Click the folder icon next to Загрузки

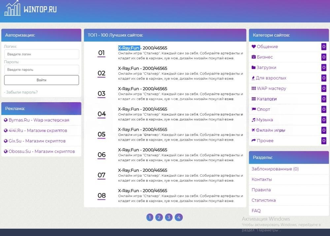[x=253, y=68]
